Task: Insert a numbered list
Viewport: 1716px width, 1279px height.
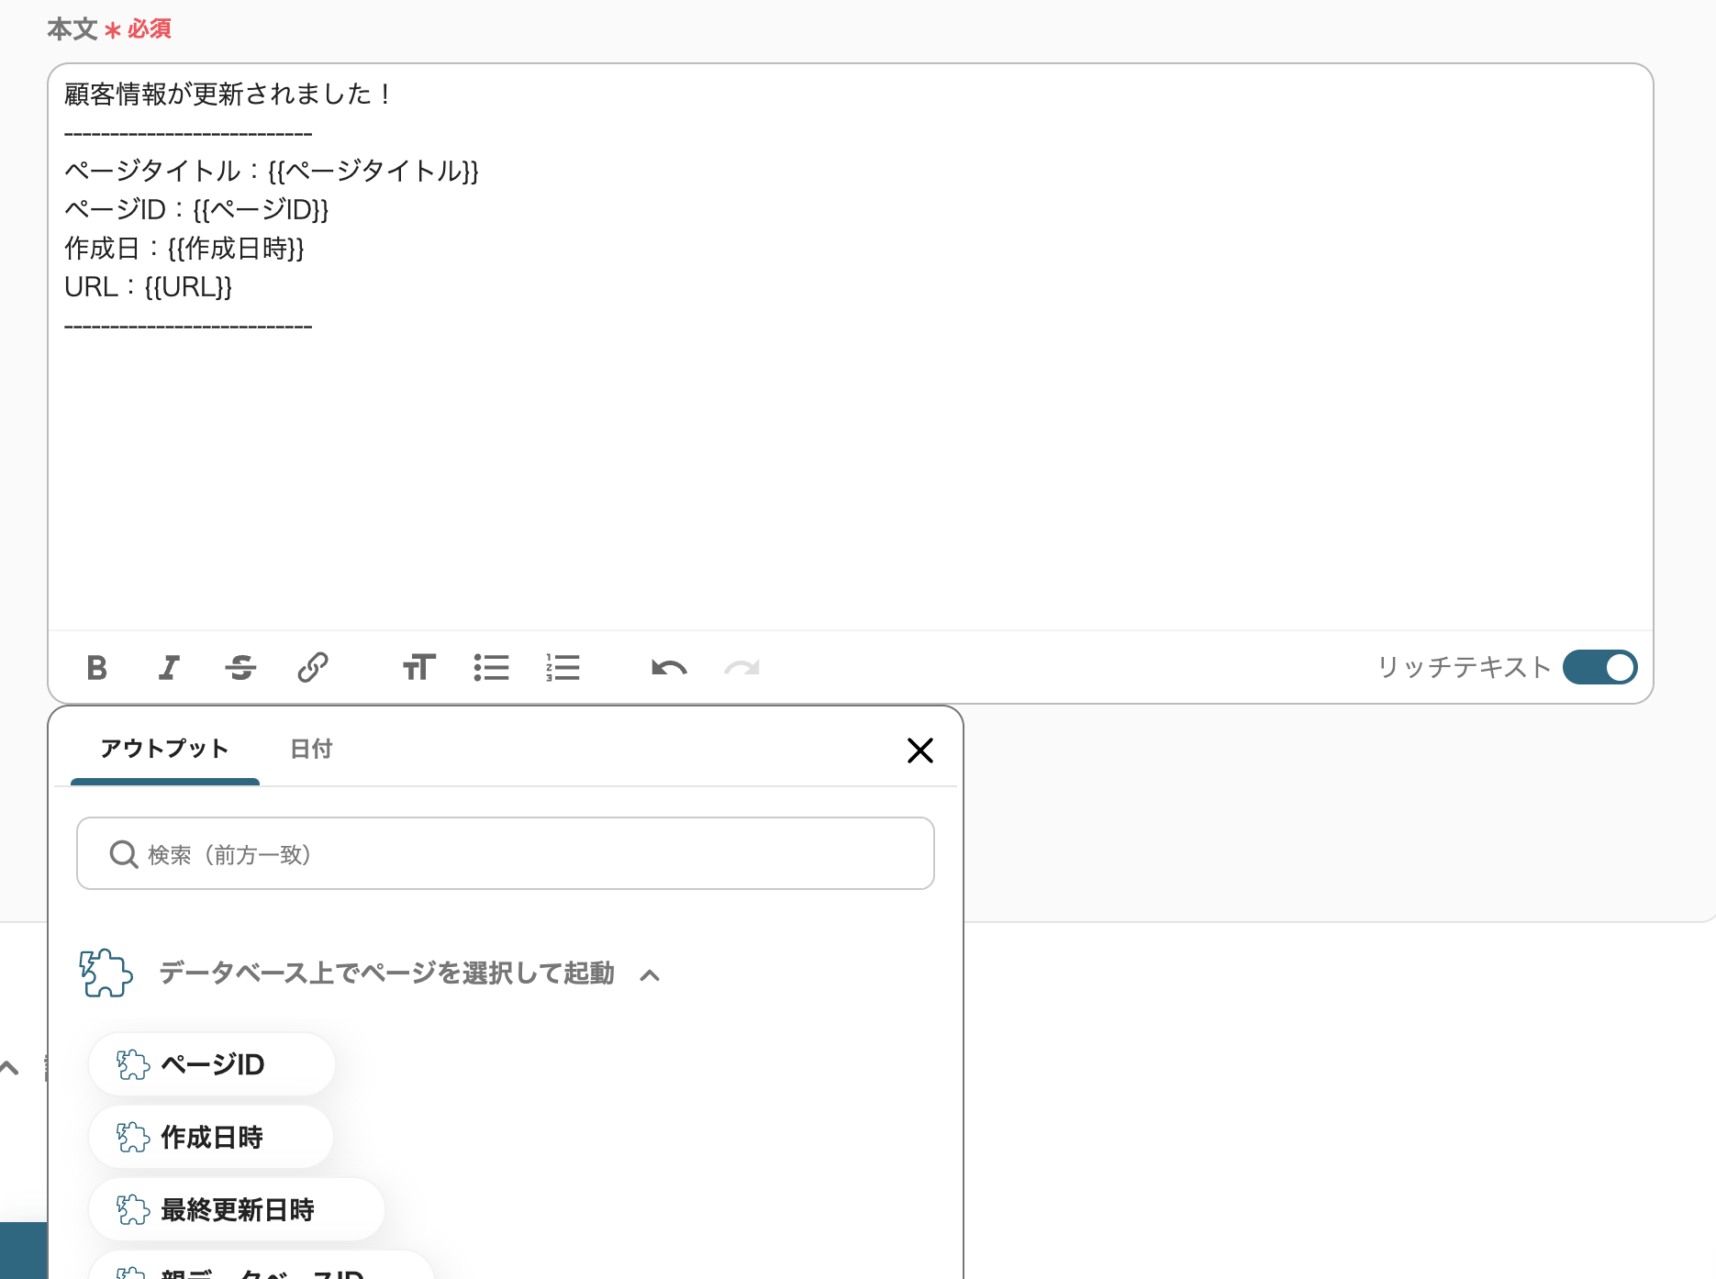Action: point(563,667)
